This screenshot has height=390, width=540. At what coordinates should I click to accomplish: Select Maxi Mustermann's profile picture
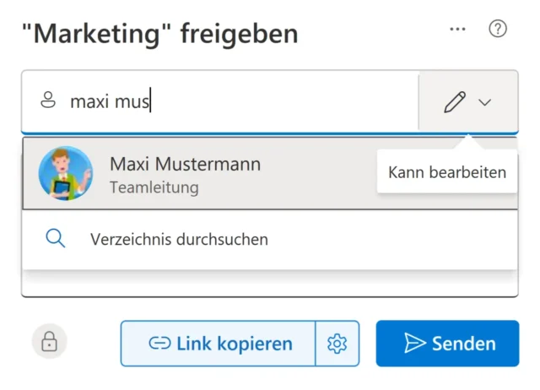click(66, 173)
